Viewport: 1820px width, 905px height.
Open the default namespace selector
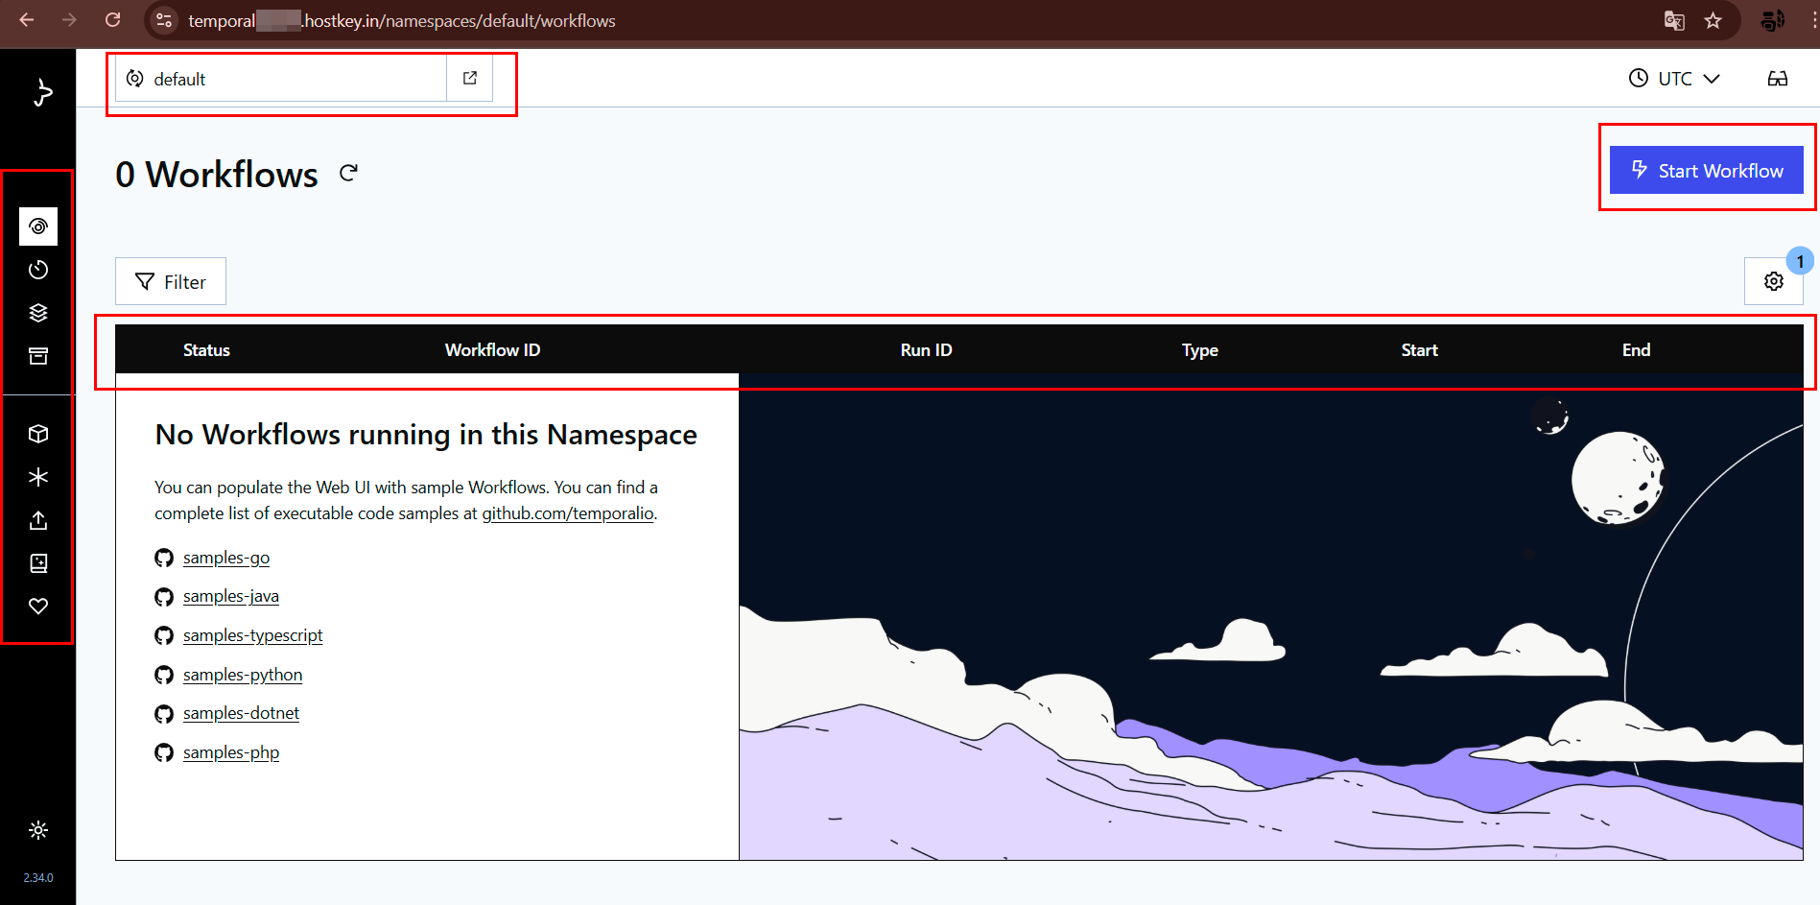pos(280,79)
